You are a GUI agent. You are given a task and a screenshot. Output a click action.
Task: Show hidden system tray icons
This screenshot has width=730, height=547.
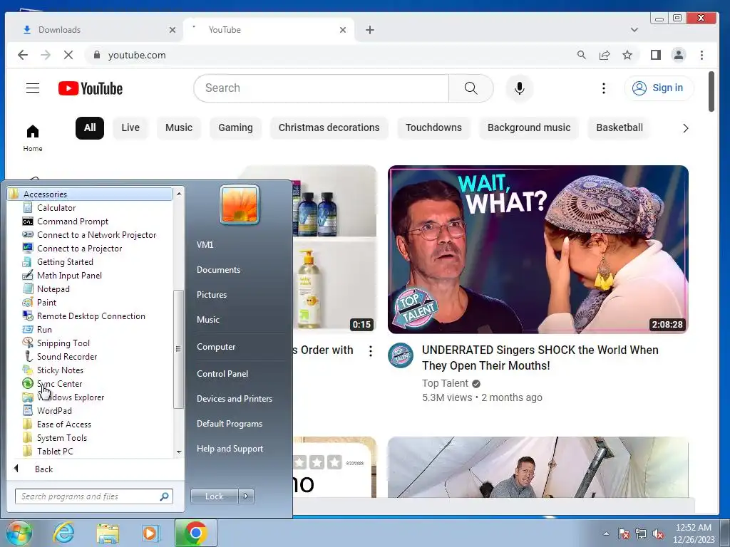point(606,533)
